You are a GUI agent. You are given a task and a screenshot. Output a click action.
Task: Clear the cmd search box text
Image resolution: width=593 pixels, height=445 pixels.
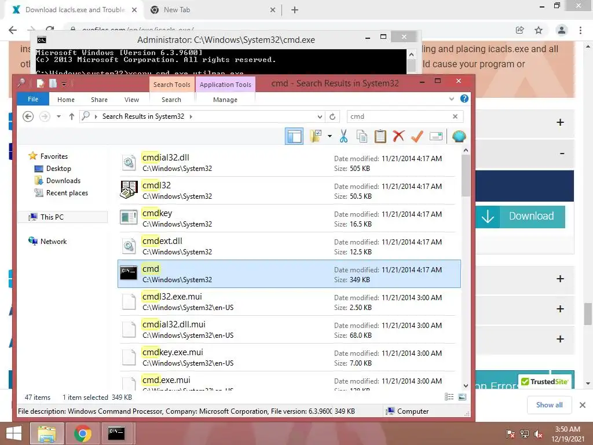coord(455,116)
